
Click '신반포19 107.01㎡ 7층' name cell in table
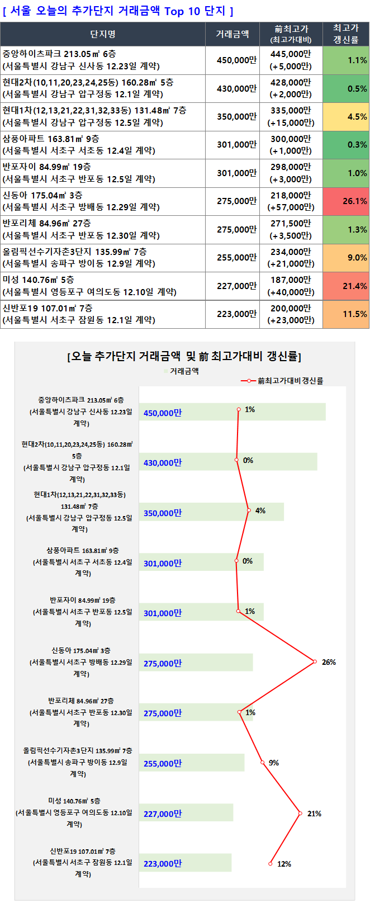pyautogui.click(x=103, y=314)
